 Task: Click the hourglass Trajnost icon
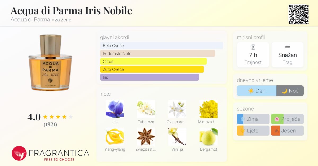(253, 47)
